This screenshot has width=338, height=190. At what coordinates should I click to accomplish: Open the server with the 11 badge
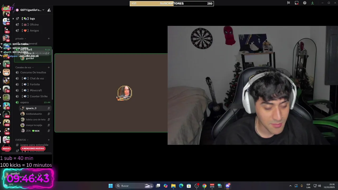[x=6, y=106]
